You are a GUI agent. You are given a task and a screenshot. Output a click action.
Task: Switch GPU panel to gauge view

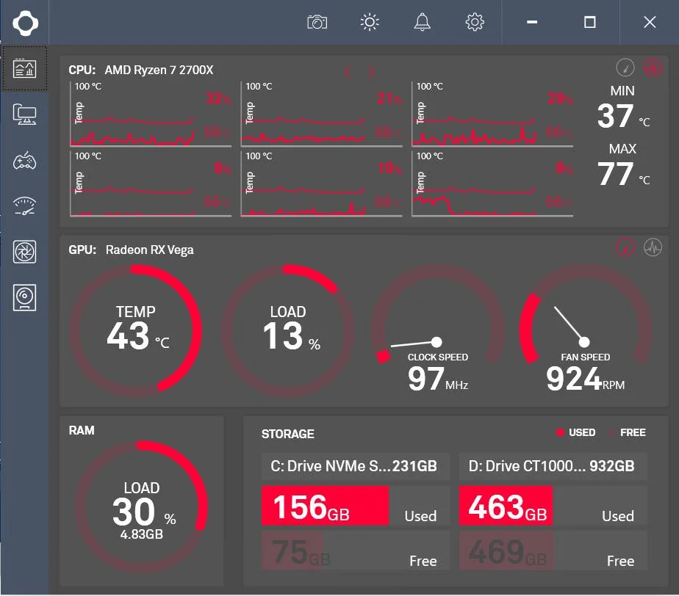pos(625,247)
